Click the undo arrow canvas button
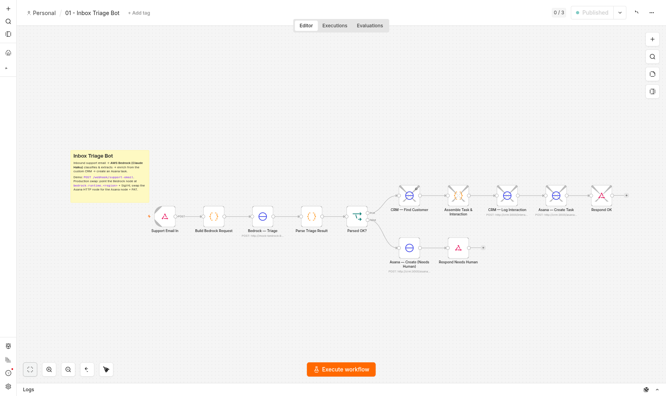This screenshot has width=666, height=396. [87, 369]
